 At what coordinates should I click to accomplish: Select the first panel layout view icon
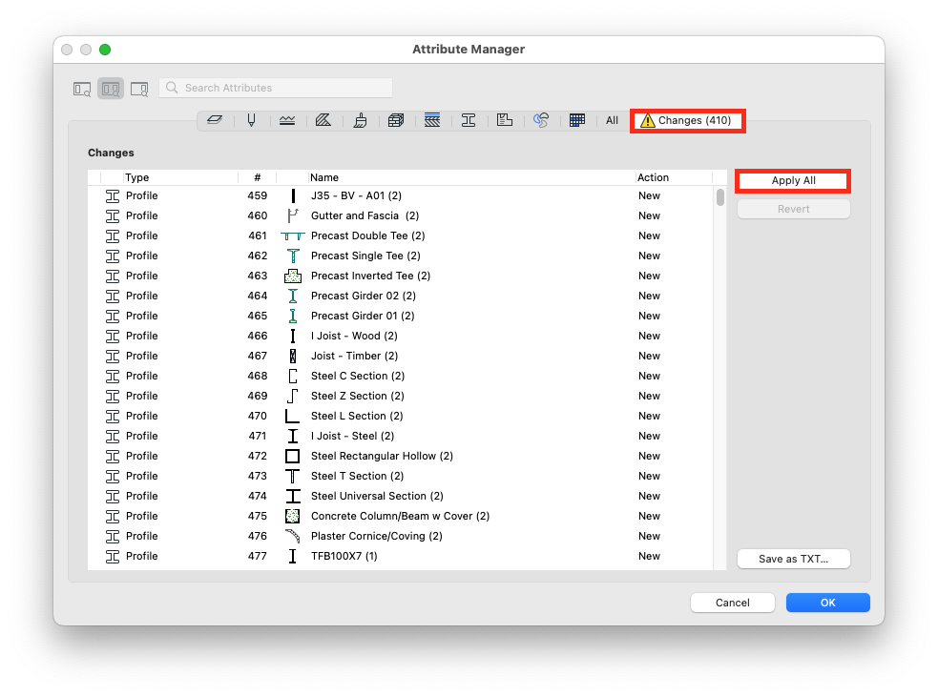click(82, 89)
